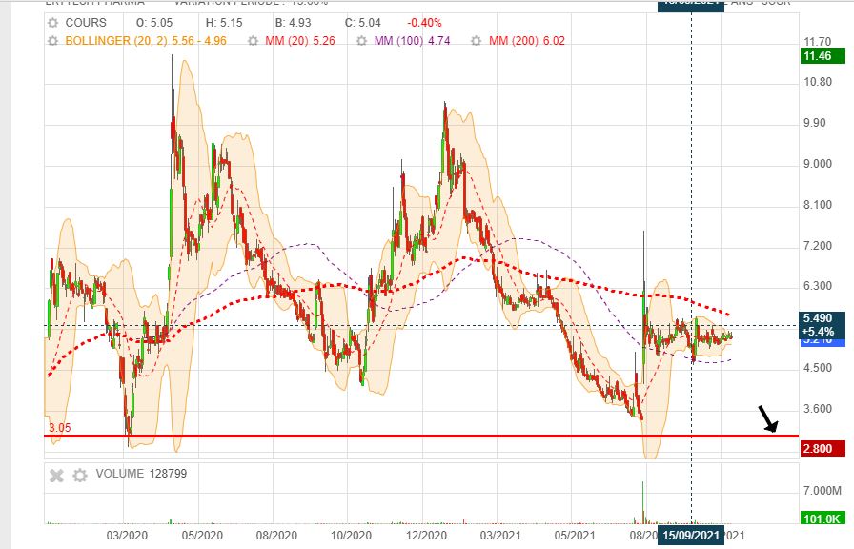The image size is (854, 549).
Task: Click the COURS label
Action: tap(86, 23)
